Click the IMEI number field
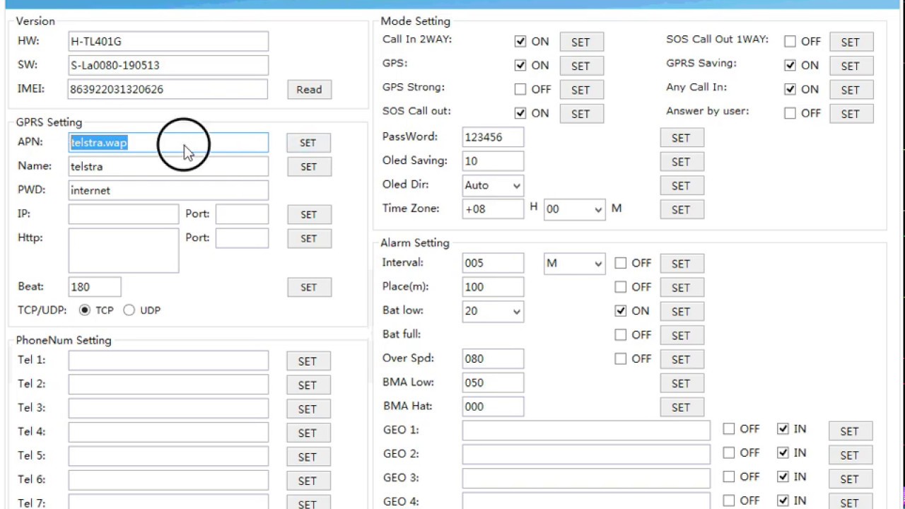The width and height of the screenshot is (905, 509). tap(168, 90)
